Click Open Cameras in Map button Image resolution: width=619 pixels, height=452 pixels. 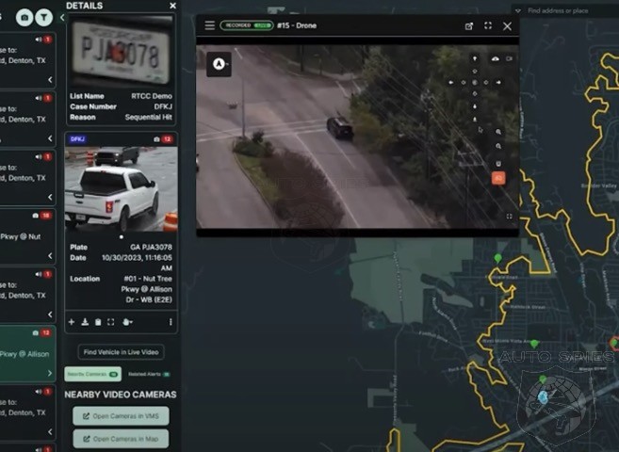point(122,439)
